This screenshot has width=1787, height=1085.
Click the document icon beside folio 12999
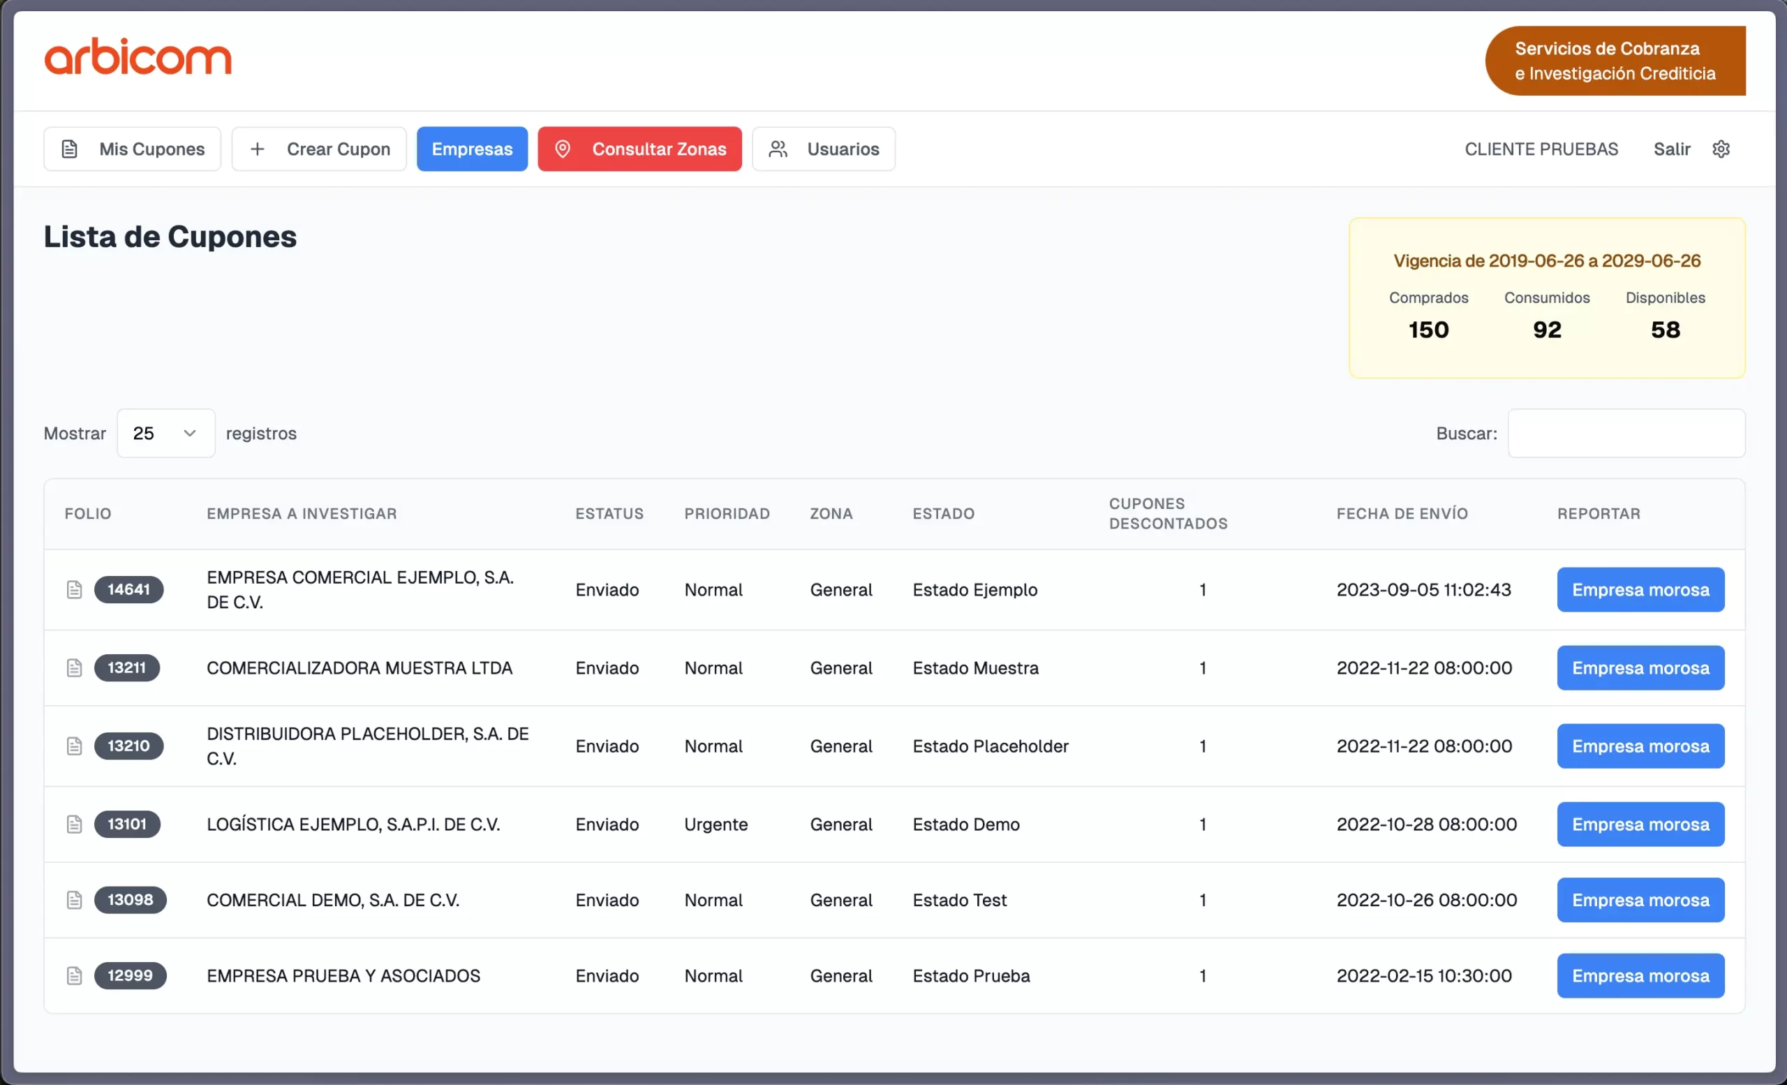74,976
